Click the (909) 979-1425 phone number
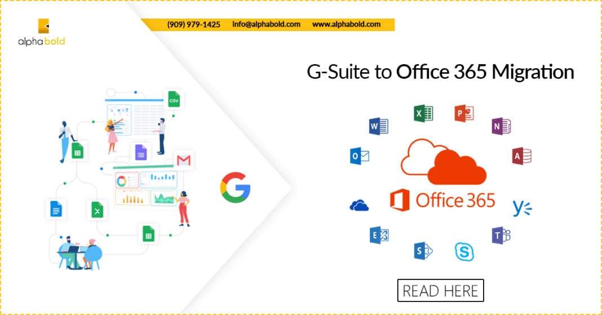The height and width of the screenshot is (315, 602). tap(193, 25)
